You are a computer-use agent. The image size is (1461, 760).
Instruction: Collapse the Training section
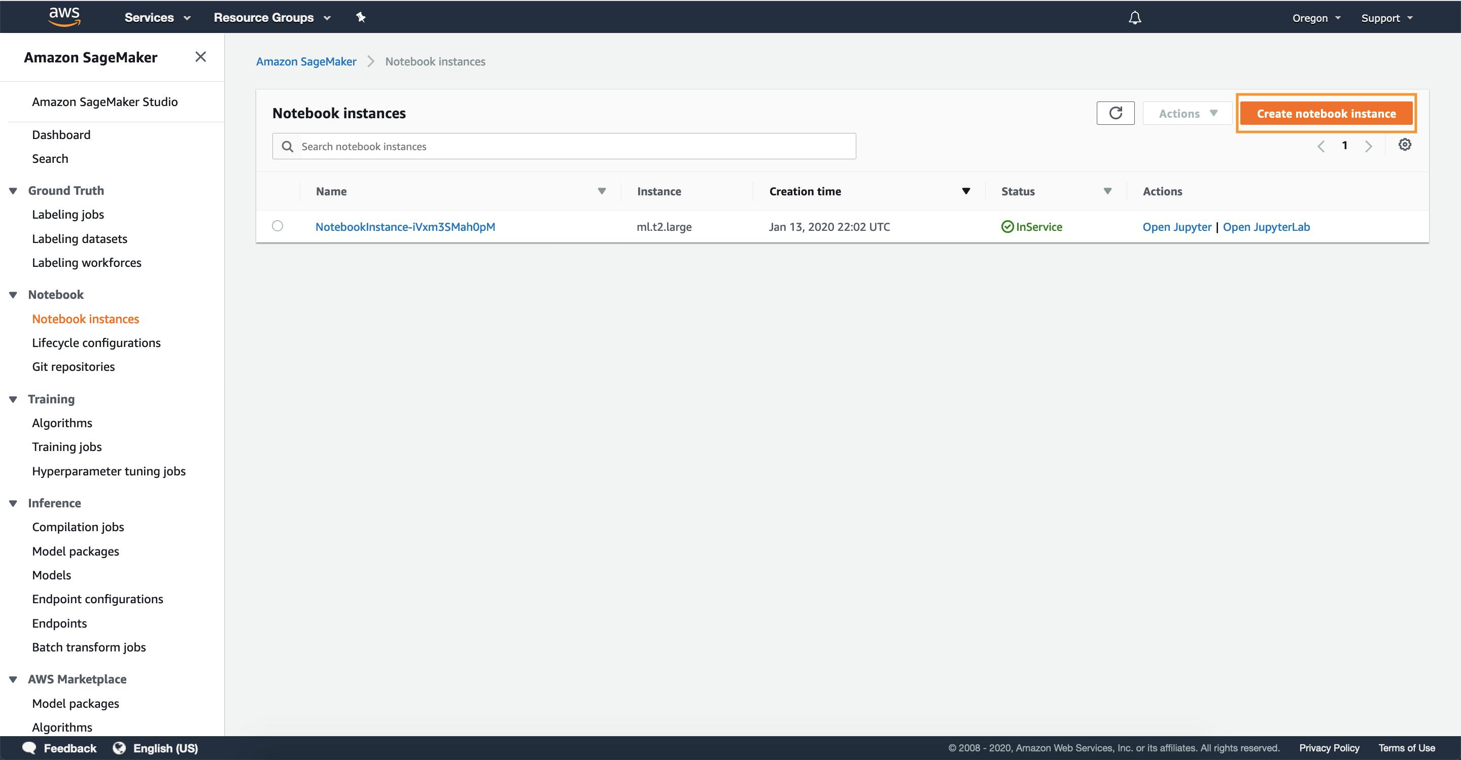tap(13, 399)
